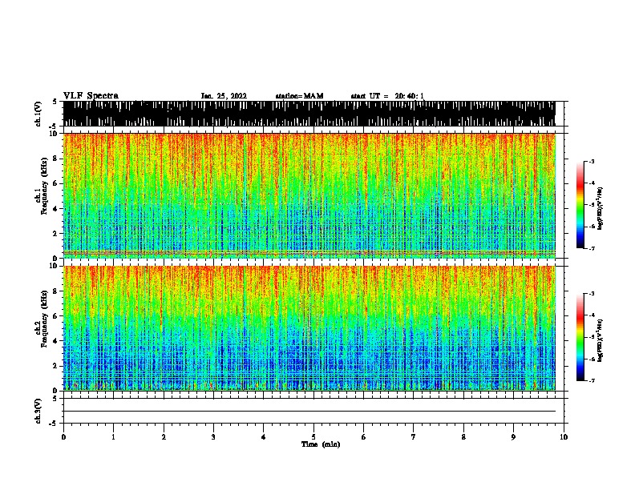Viewport: 635px width, 490px height.
Task: Click the "5" volt tick on the ch.1(V) axis
Action: click(55, 102)
